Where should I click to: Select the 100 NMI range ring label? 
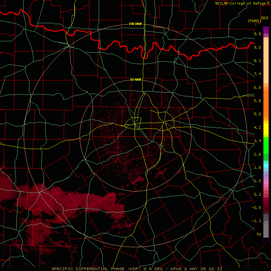135,24
